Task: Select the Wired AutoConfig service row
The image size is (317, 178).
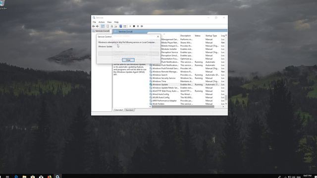Action: (187, 94)
